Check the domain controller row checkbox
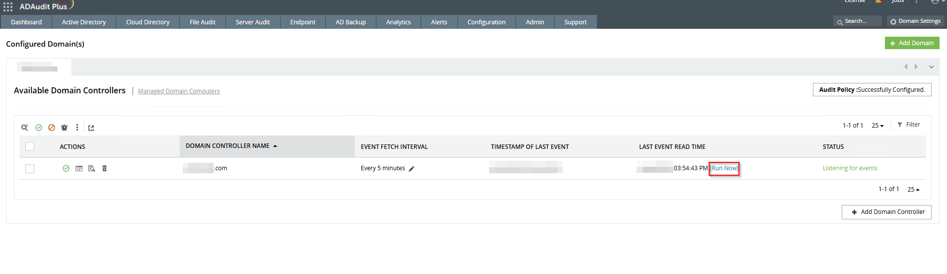The height and width of the screenshot is (274, 947). pos(30,169)
